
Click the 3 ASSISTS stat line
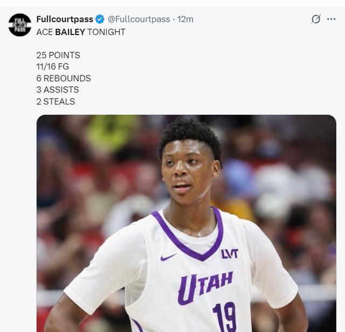pos(58,89)
